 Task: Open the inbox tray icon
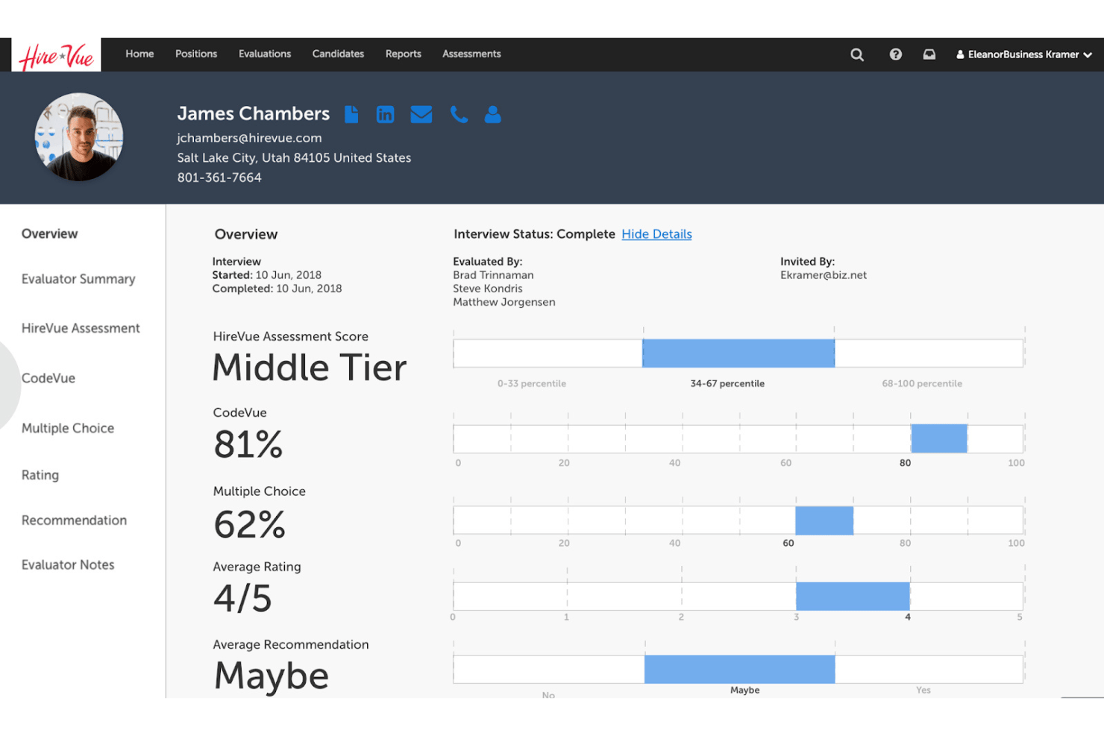point(929,54)
